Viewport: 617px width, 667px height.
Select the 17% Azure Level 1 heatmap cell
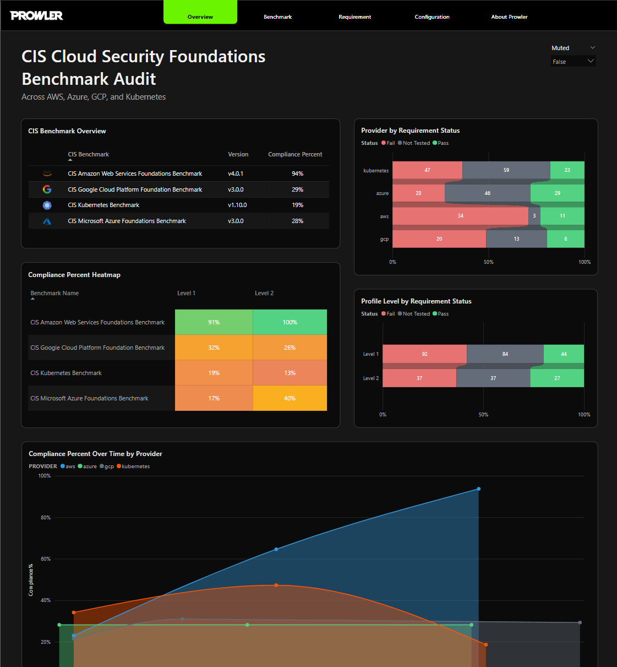coord(214,398)
